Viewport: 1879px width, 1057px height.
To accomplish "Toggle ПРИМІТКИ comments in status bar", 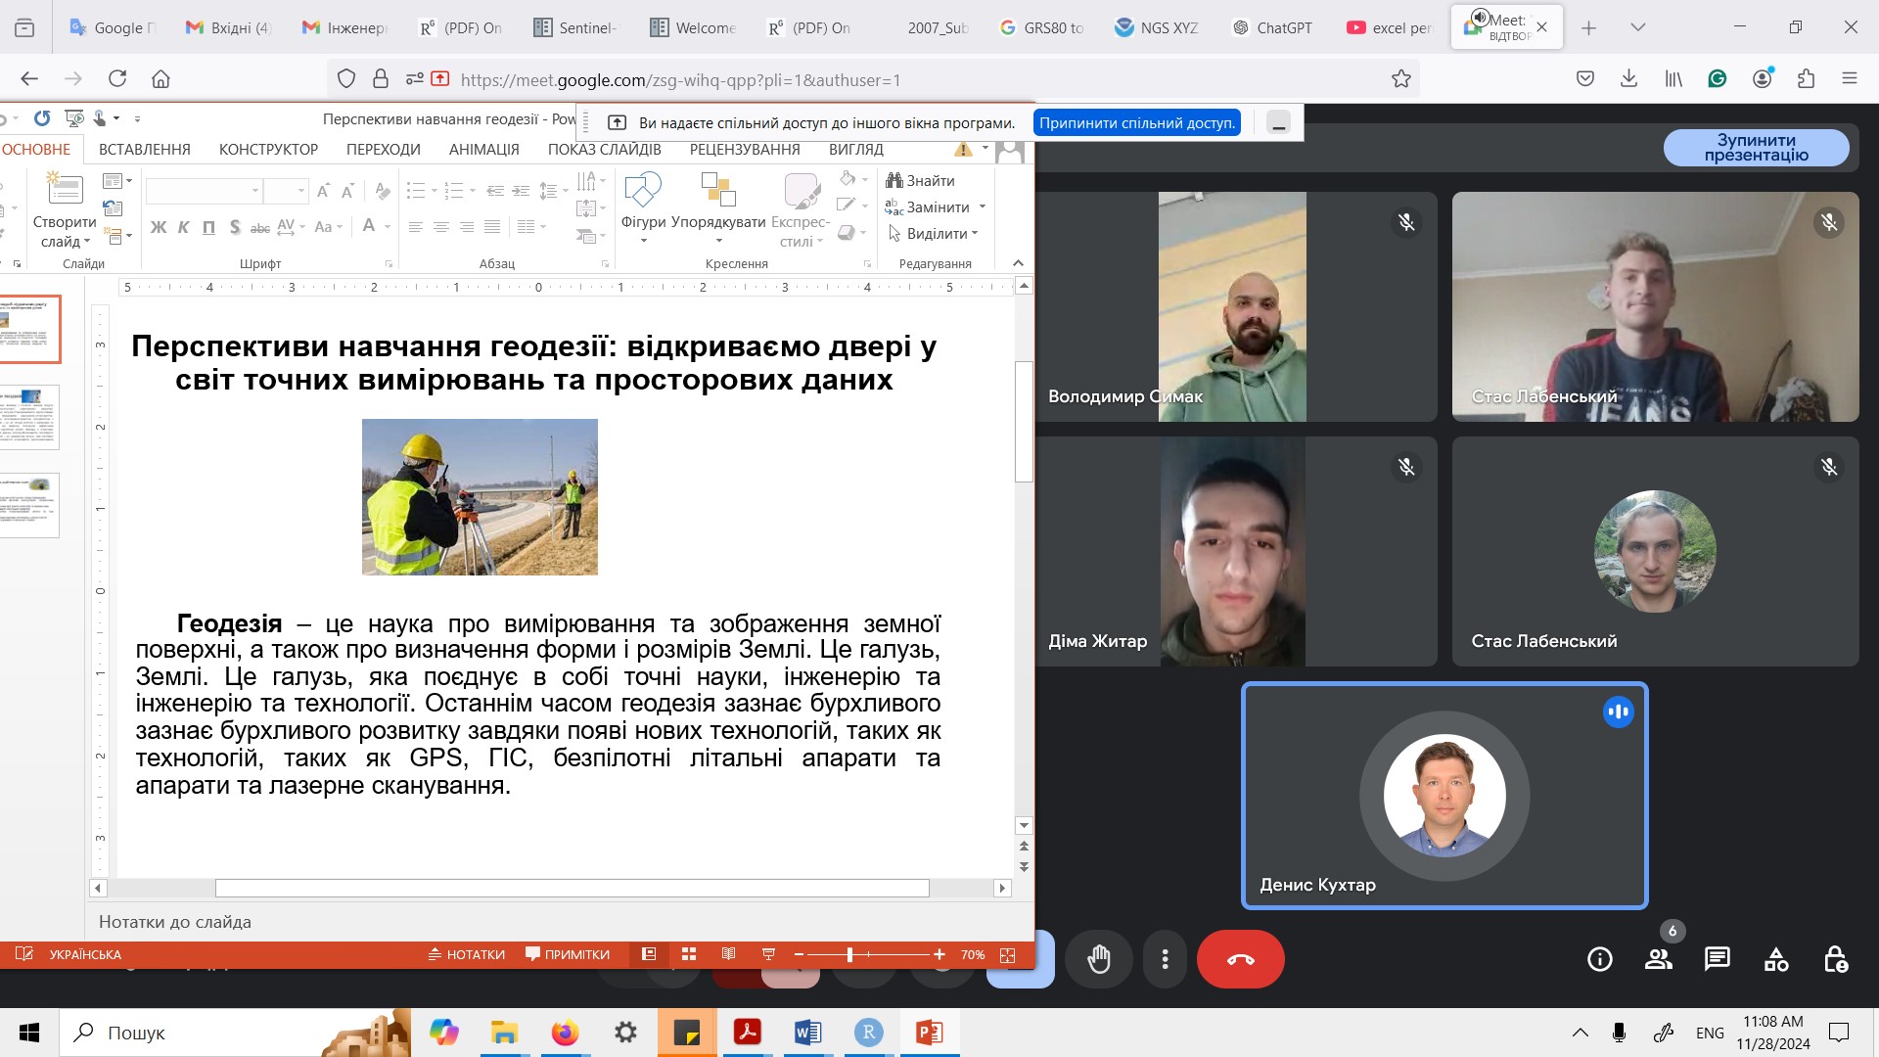I will (x=568, y=954).
